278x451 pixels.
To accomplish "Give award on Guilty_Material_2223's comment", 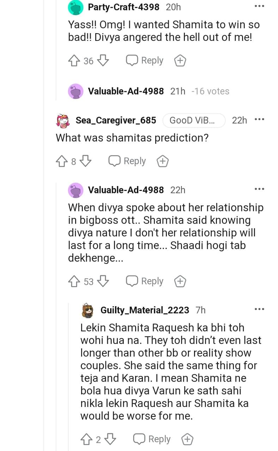I will tap(187, 439).
